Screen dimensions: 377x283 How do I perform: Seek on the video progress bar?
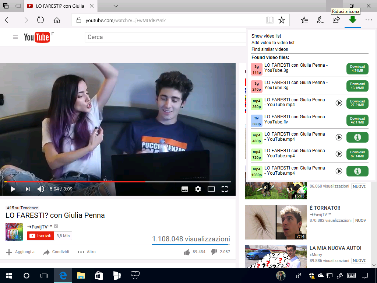coord(118,182)
